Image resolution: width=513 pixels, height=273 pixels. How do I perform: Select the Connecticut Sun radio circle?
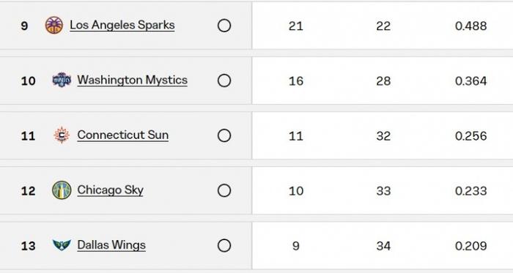click(x=224, y=135)
